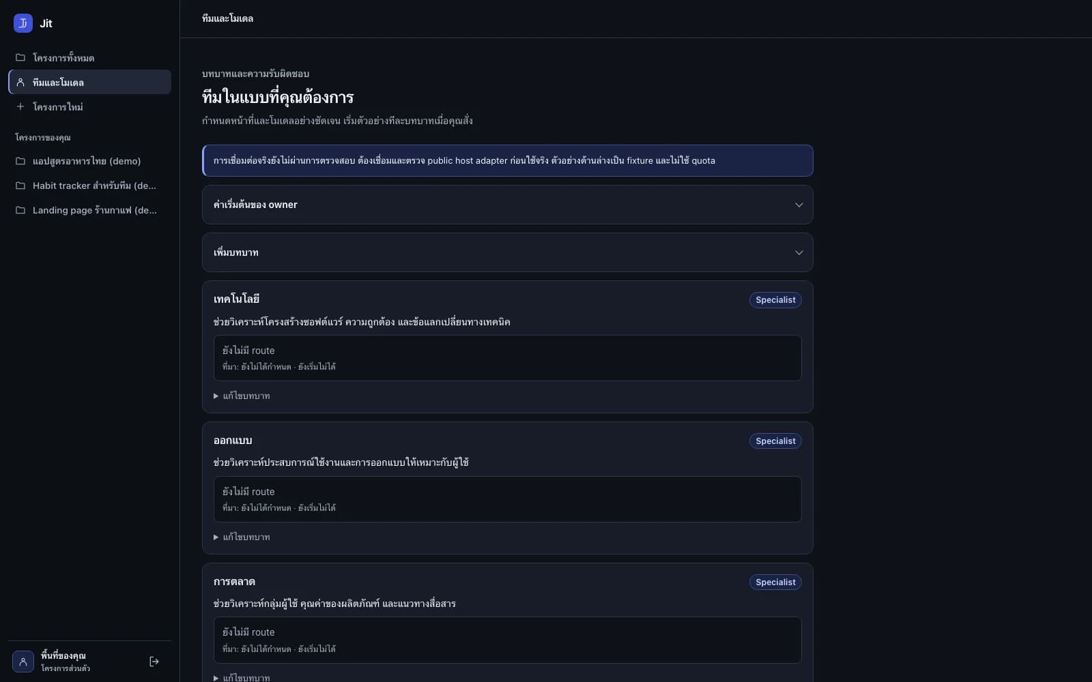Select ทีมและโมเดล in the sidebar
Screen dimensions: 1092x682
click(89, 82)
